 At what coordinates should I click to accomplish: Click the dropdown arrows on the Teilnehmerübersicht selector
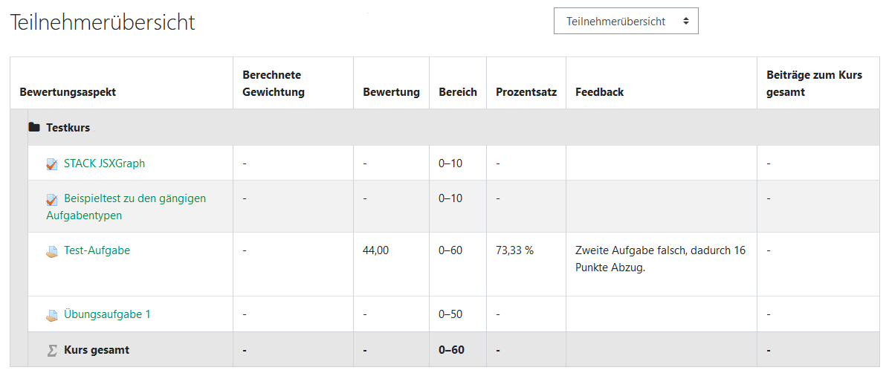click(x=686, y=21)
